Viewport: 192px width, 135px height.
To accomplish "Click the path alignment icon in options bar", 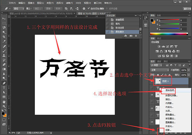I will click(x=71, y=9).
